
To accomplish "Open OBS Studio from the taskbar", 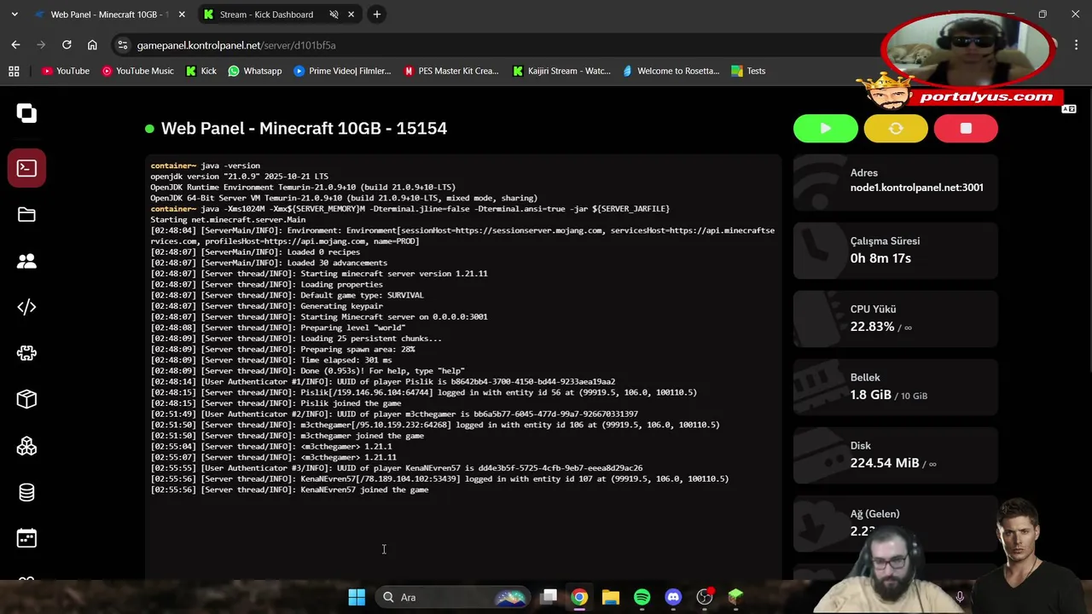I will point(705,597).
